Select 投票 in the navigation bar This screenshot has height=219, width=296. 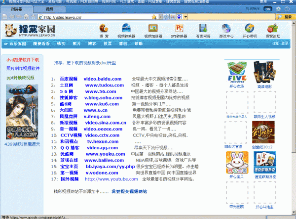[108, 44]
